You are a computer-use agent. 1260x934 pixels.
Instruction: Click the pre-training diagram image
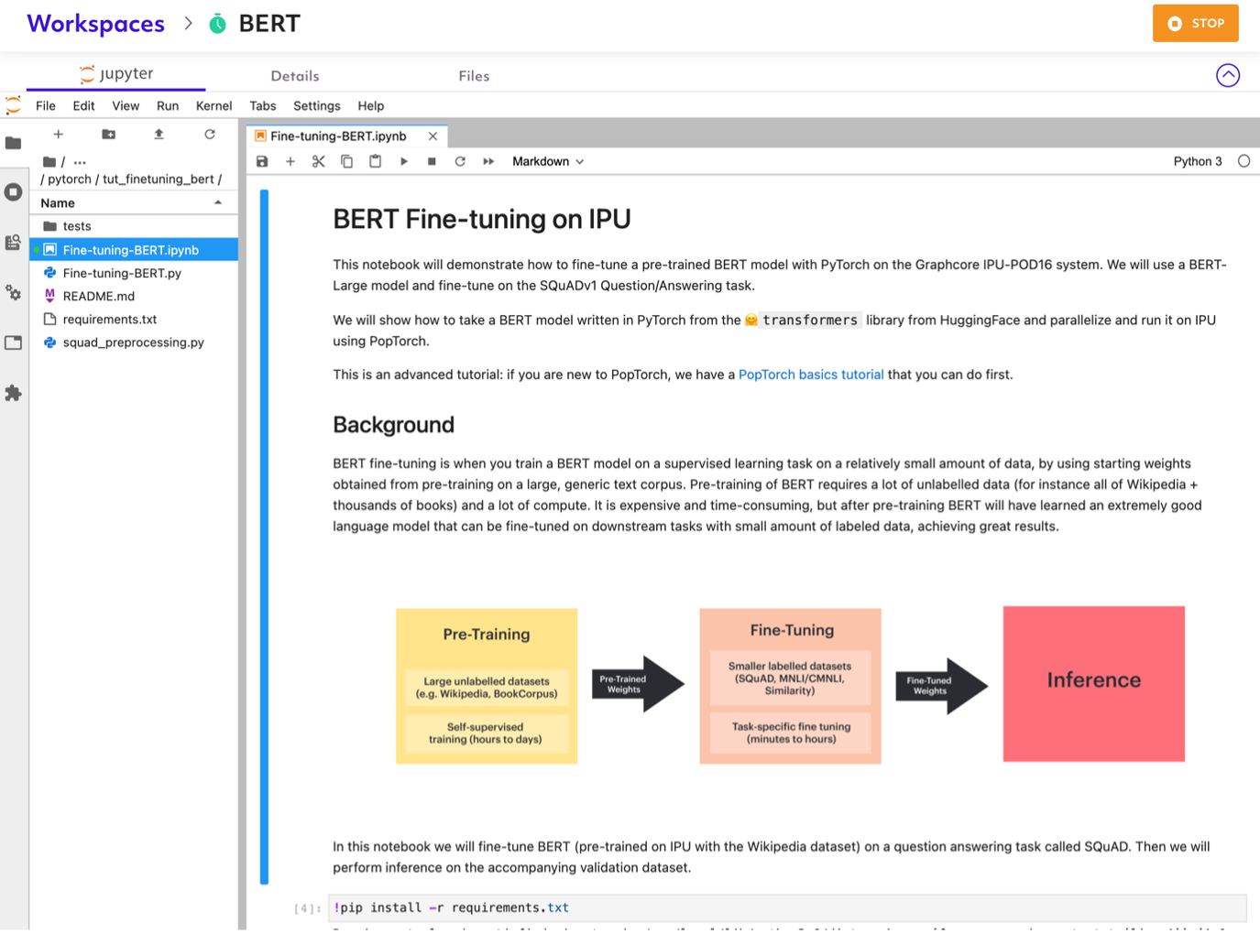tap(790, 685)
